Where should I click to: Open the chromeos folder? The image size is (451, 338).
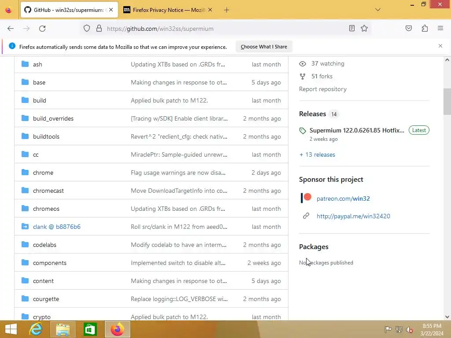[46, 209]
